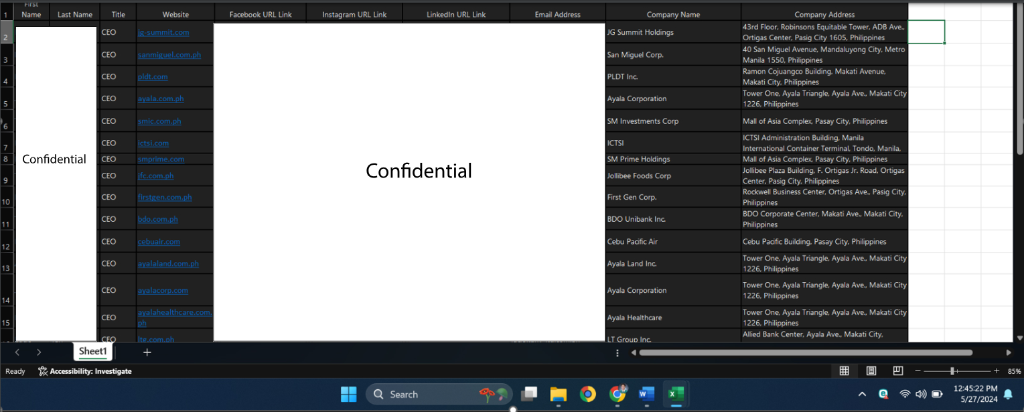Select the Jollibee Foods Corp cell

tap(673, 176)
